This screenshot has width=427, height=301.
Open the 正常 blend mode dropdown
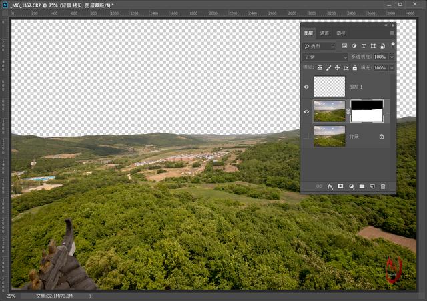coord(325,57)
